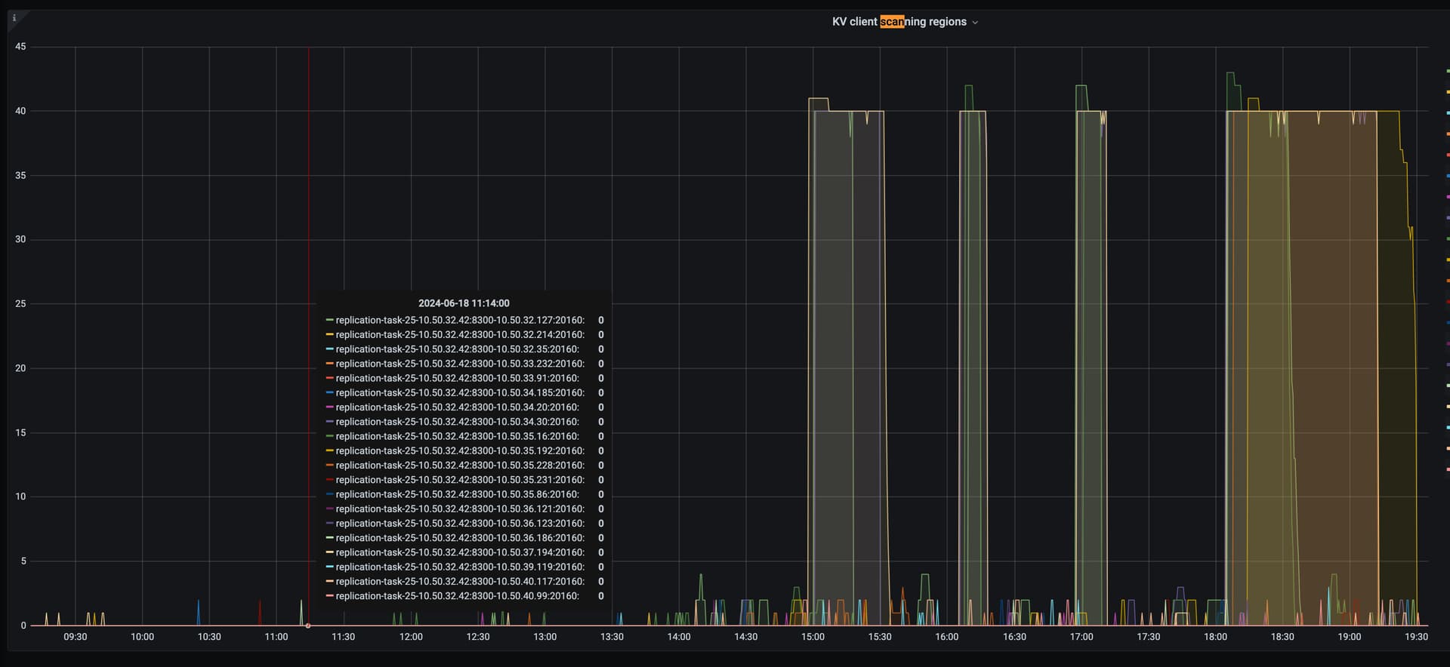Click cyan marker for series 10.50.39.119:20160
The height and width of the screenshot is (667, 1450).
click(329, 567)
